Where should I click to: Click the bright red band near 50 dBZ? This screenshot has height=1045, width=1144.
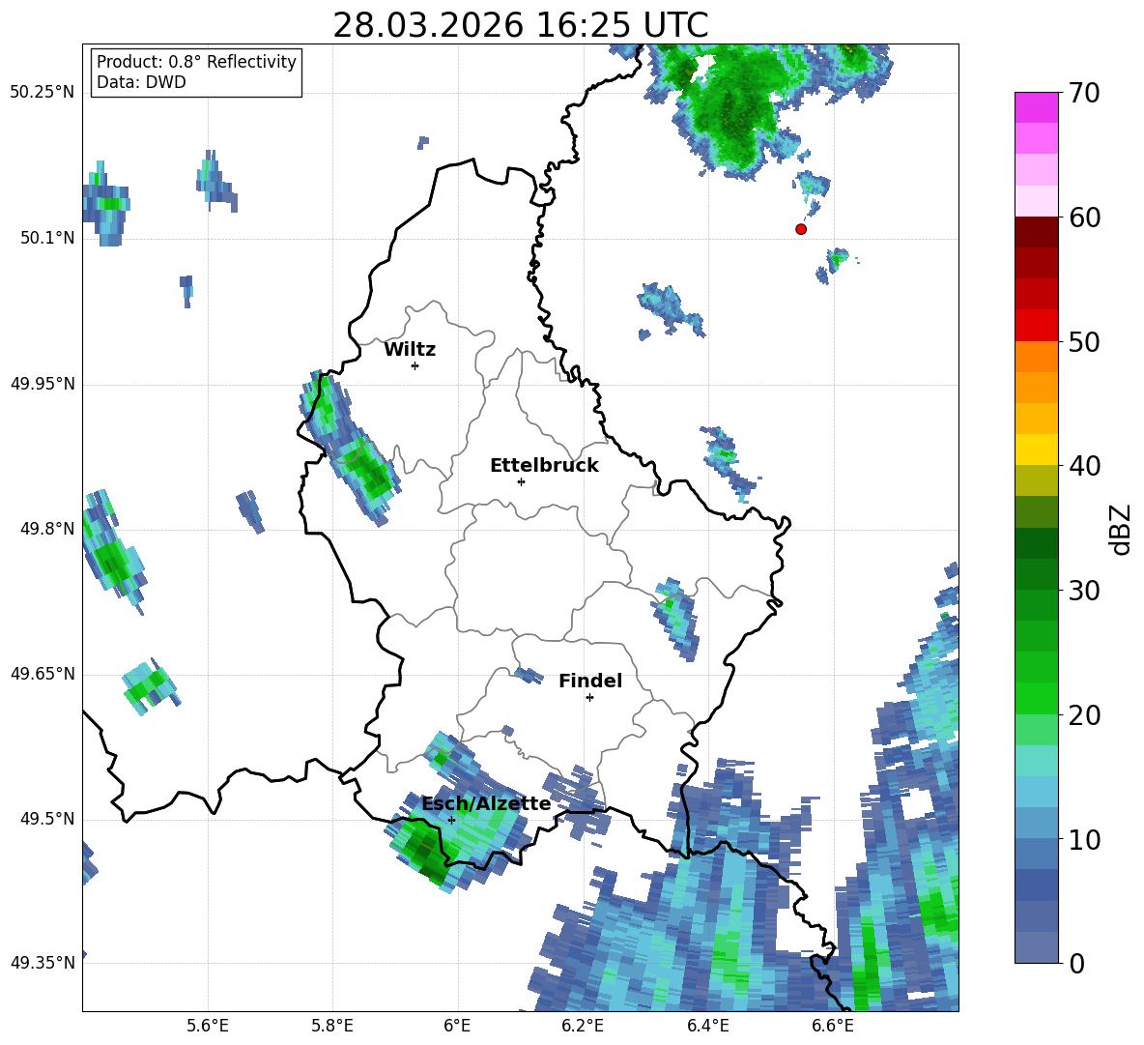coord(1036,326)
